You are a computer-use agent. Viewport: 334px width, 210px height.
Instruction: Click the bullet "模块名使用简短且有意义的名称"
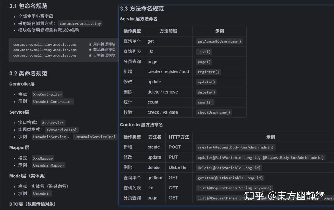coord(49,30)
